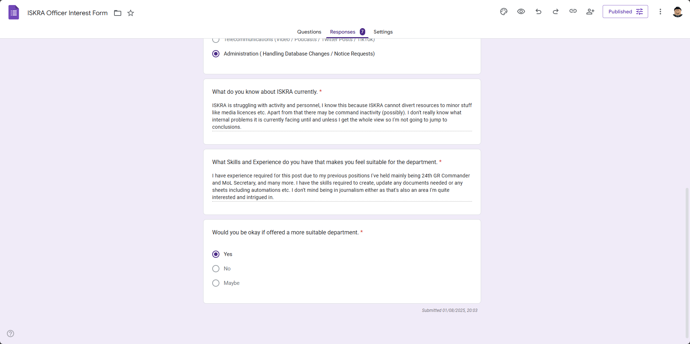This screenshot has height=344, width=690.
Task: Open the Google Forms home icon
Action: click(14, 13)
